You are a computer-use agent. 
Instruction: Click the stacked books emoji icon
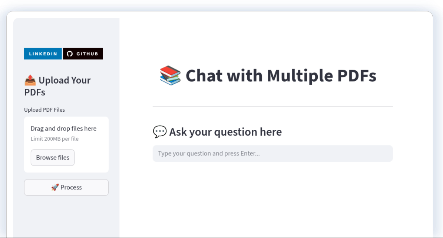pos(170,75)
